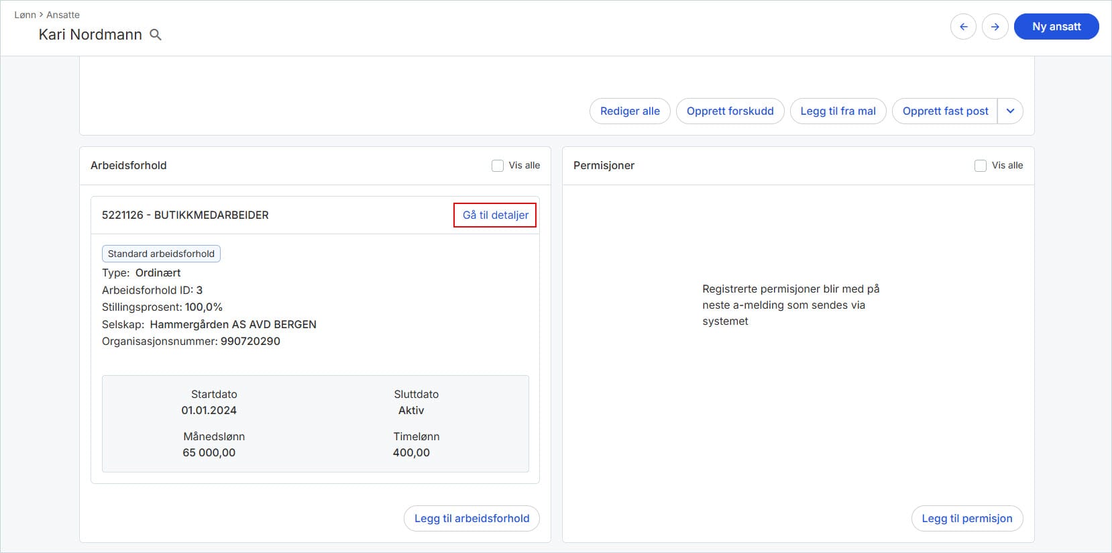Click Rediger alle button

click(630, 111)
